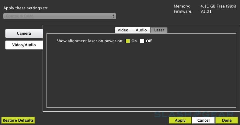This screenshot has width=240, height=125.
Task: Cancel the settings changes
Action: click(203, 120)
